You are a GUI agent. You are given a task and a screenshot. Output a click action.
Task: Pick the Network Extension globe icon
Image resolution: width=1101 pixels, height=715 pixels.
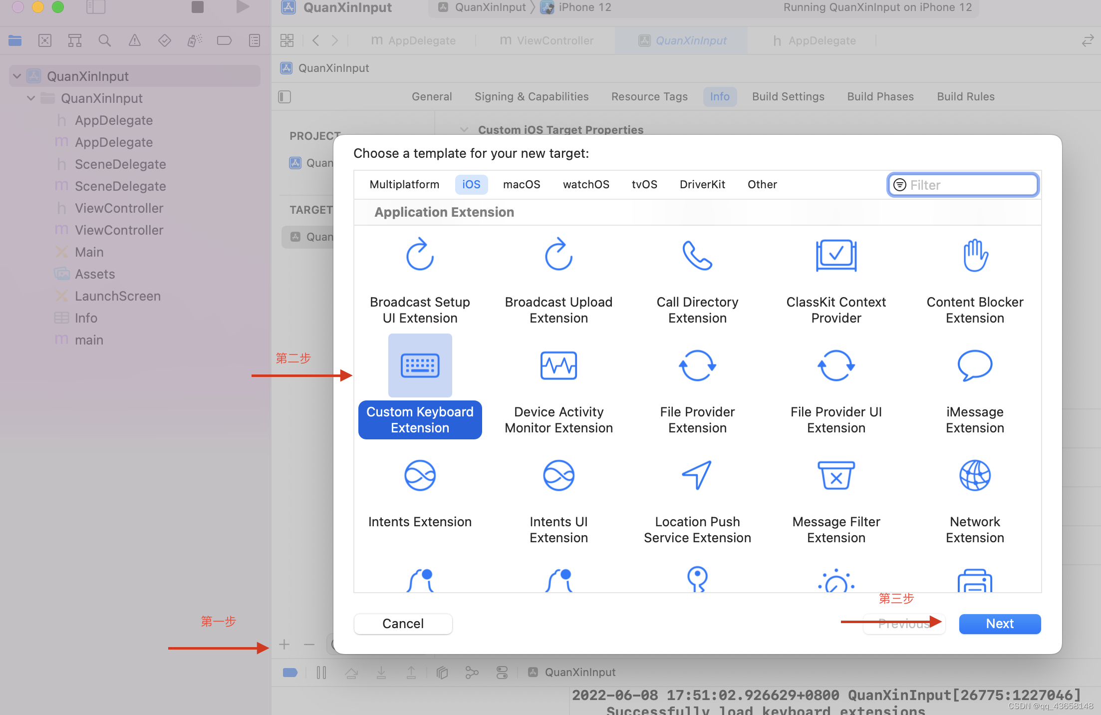pos(975,475)
